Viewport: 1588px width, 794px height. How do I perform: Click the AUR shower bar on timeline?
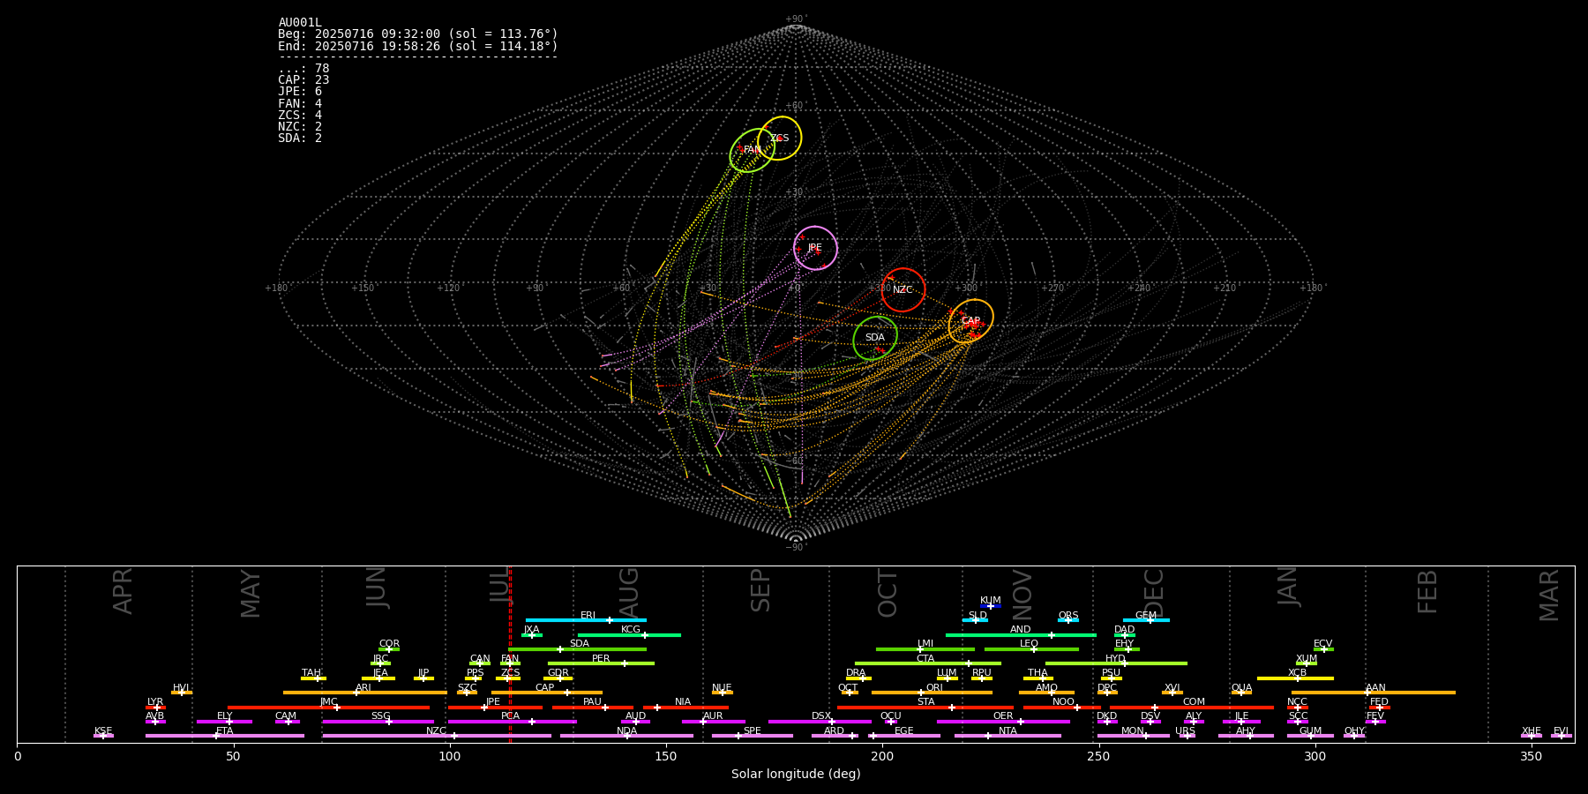(x=713, y=722)
